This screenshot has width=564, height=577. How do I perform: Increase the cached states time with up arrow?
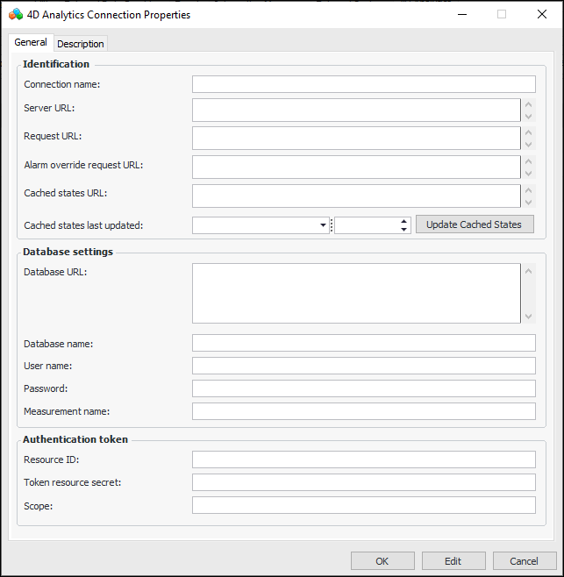tap(404, 221)
